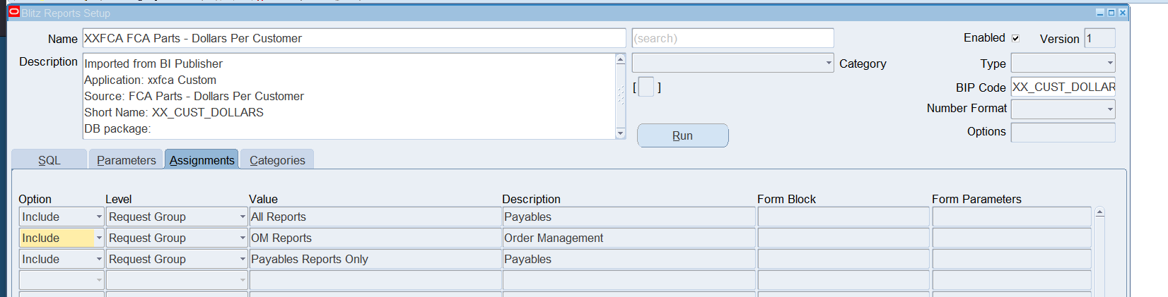The width and height of the screenshot is (1168, 297).
Task: Click Form Block field in Payables Reports Only row
Action: coord(843,259)
